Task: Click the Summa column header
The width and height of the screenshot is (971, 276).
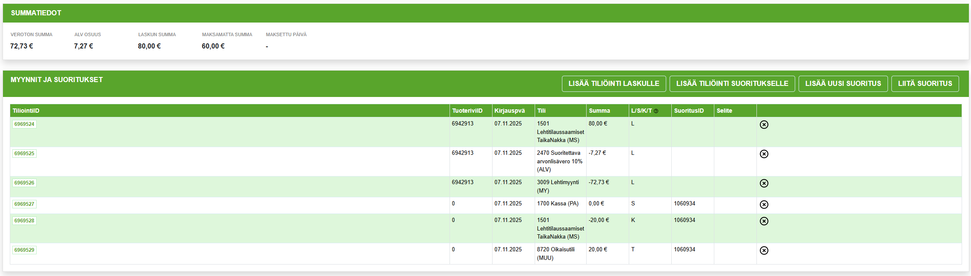Action: coord(599,111)
